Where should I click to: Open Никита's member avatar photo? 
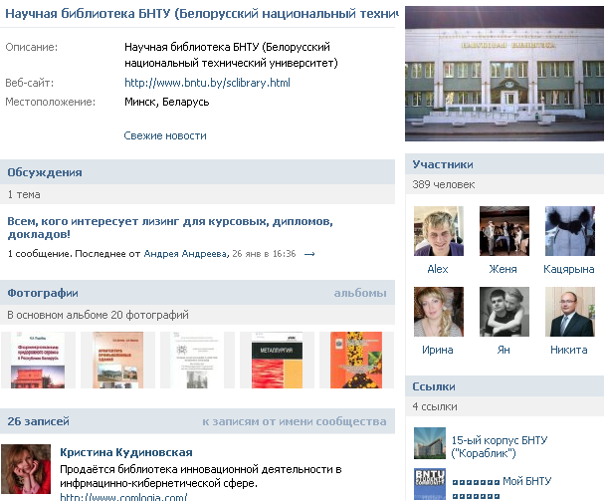coord(570,312)
